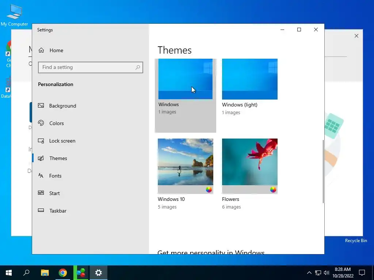Click the Settings window vertical scrollbar
The height and width of the screenshot is (280, 374).
(x=323, y=171)
